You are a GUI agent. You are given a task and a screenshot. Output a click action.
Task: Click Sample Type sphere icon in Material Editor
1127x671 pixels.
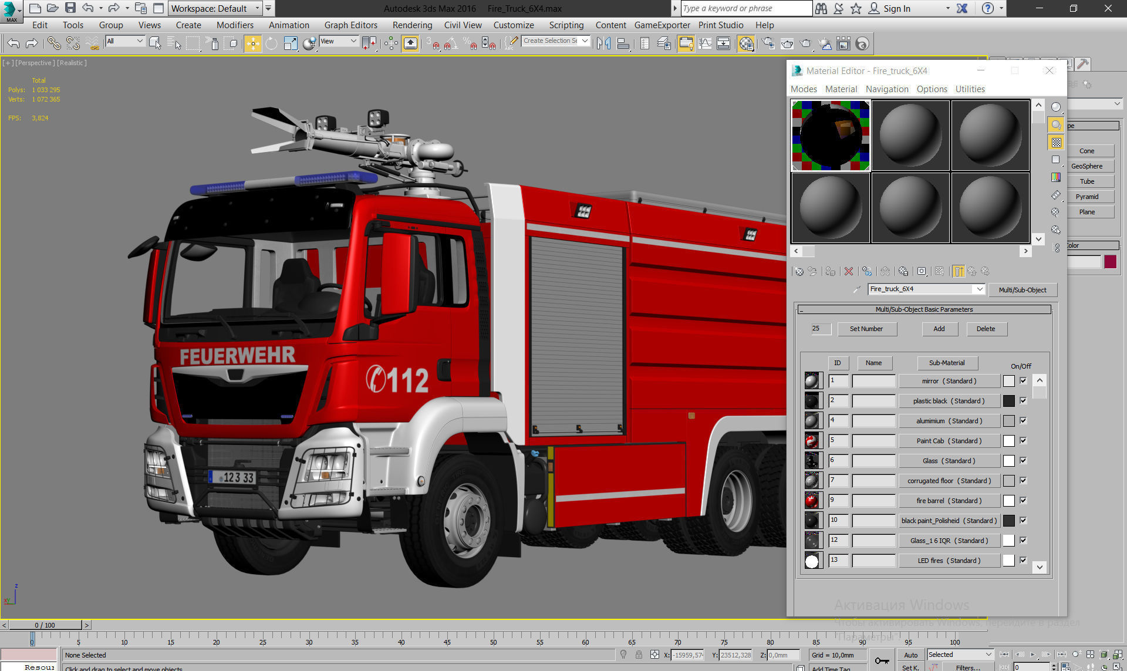1056,107
